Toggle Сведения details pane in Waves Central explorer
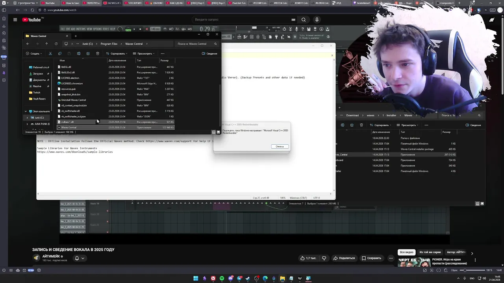The height and width of the screenshot is (283, 504). pyautogui.click(x=209, y=53)
